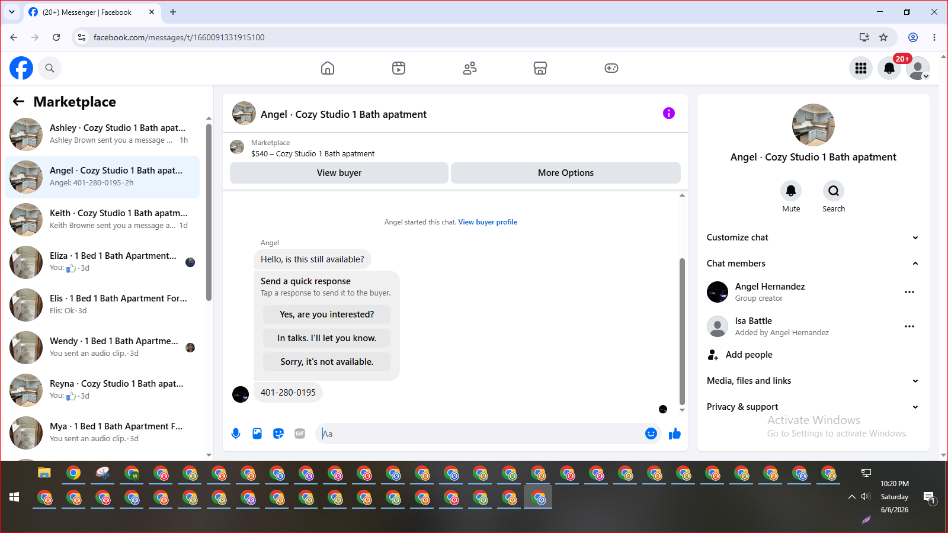Send quick reply 'Yes, are you interested?'
948x533 pixels.
click(x=327, y=314)
